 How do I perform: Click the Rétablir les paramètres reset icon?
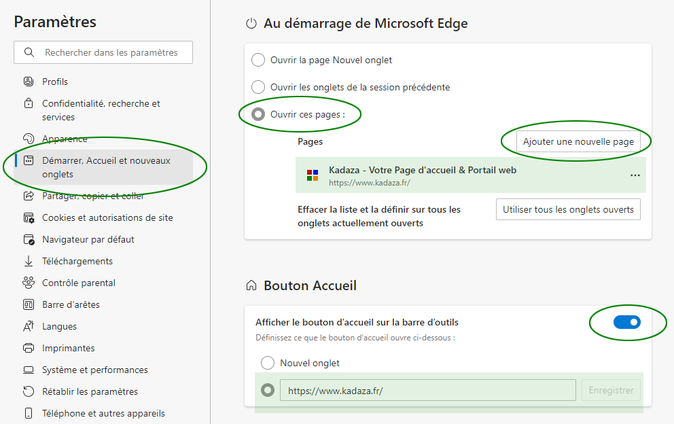(x=29, y=391)
